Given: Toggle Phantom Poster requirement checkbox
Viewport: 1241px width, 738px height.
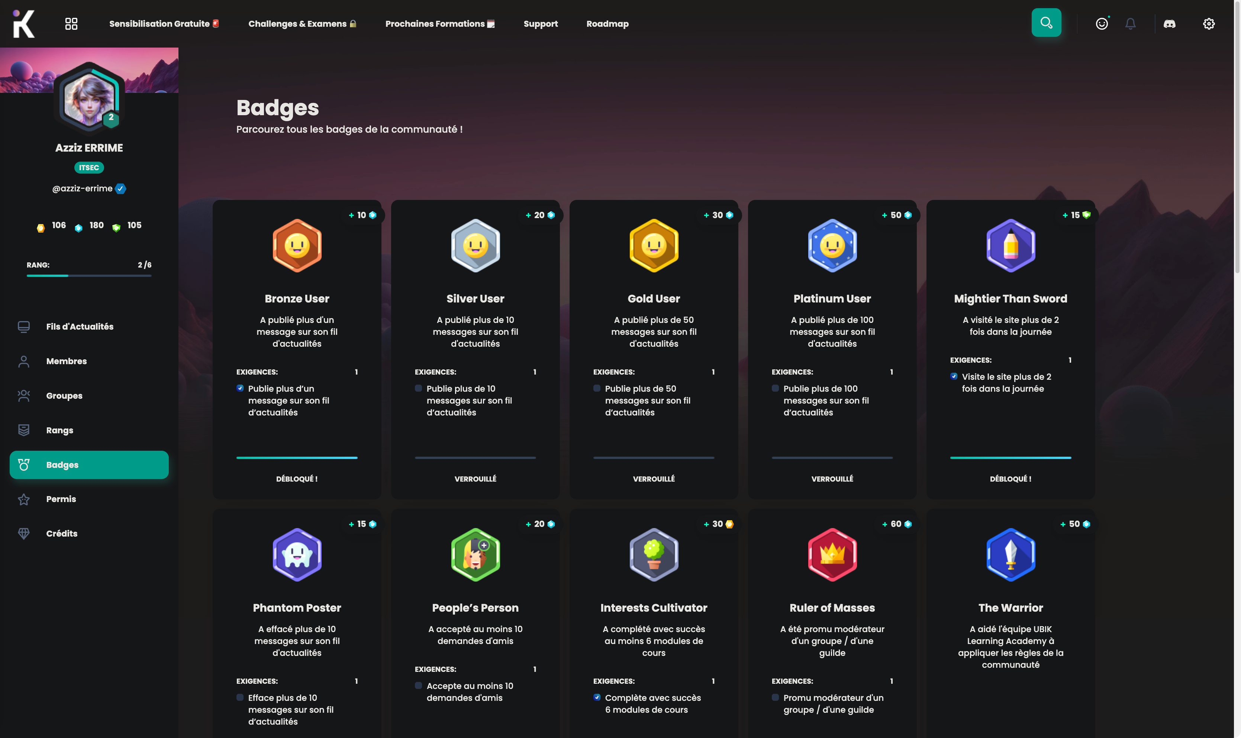Looking at the screenshot, I should coord(240,697).
